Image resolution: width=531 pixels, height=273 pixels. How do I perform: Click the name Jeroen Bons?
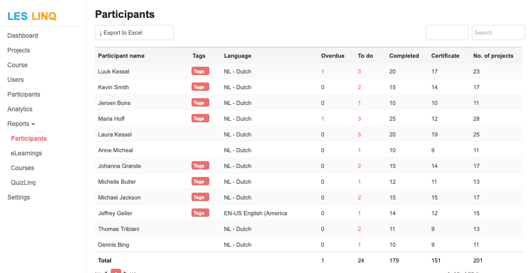[114, 103]
